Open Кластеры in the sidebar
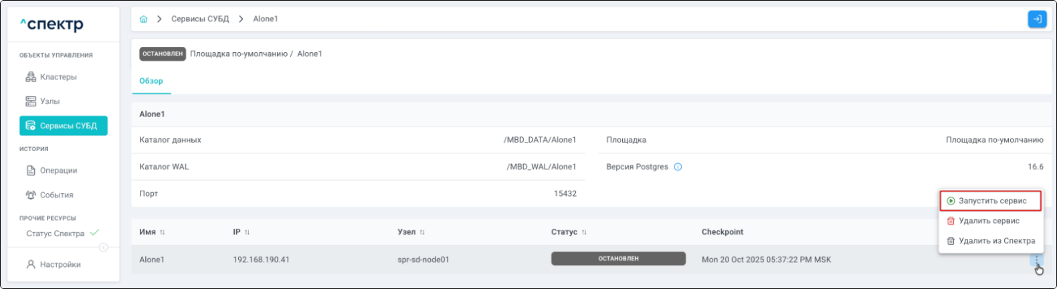This screenshot has height=289, width=1057. [x=58, y=77]
